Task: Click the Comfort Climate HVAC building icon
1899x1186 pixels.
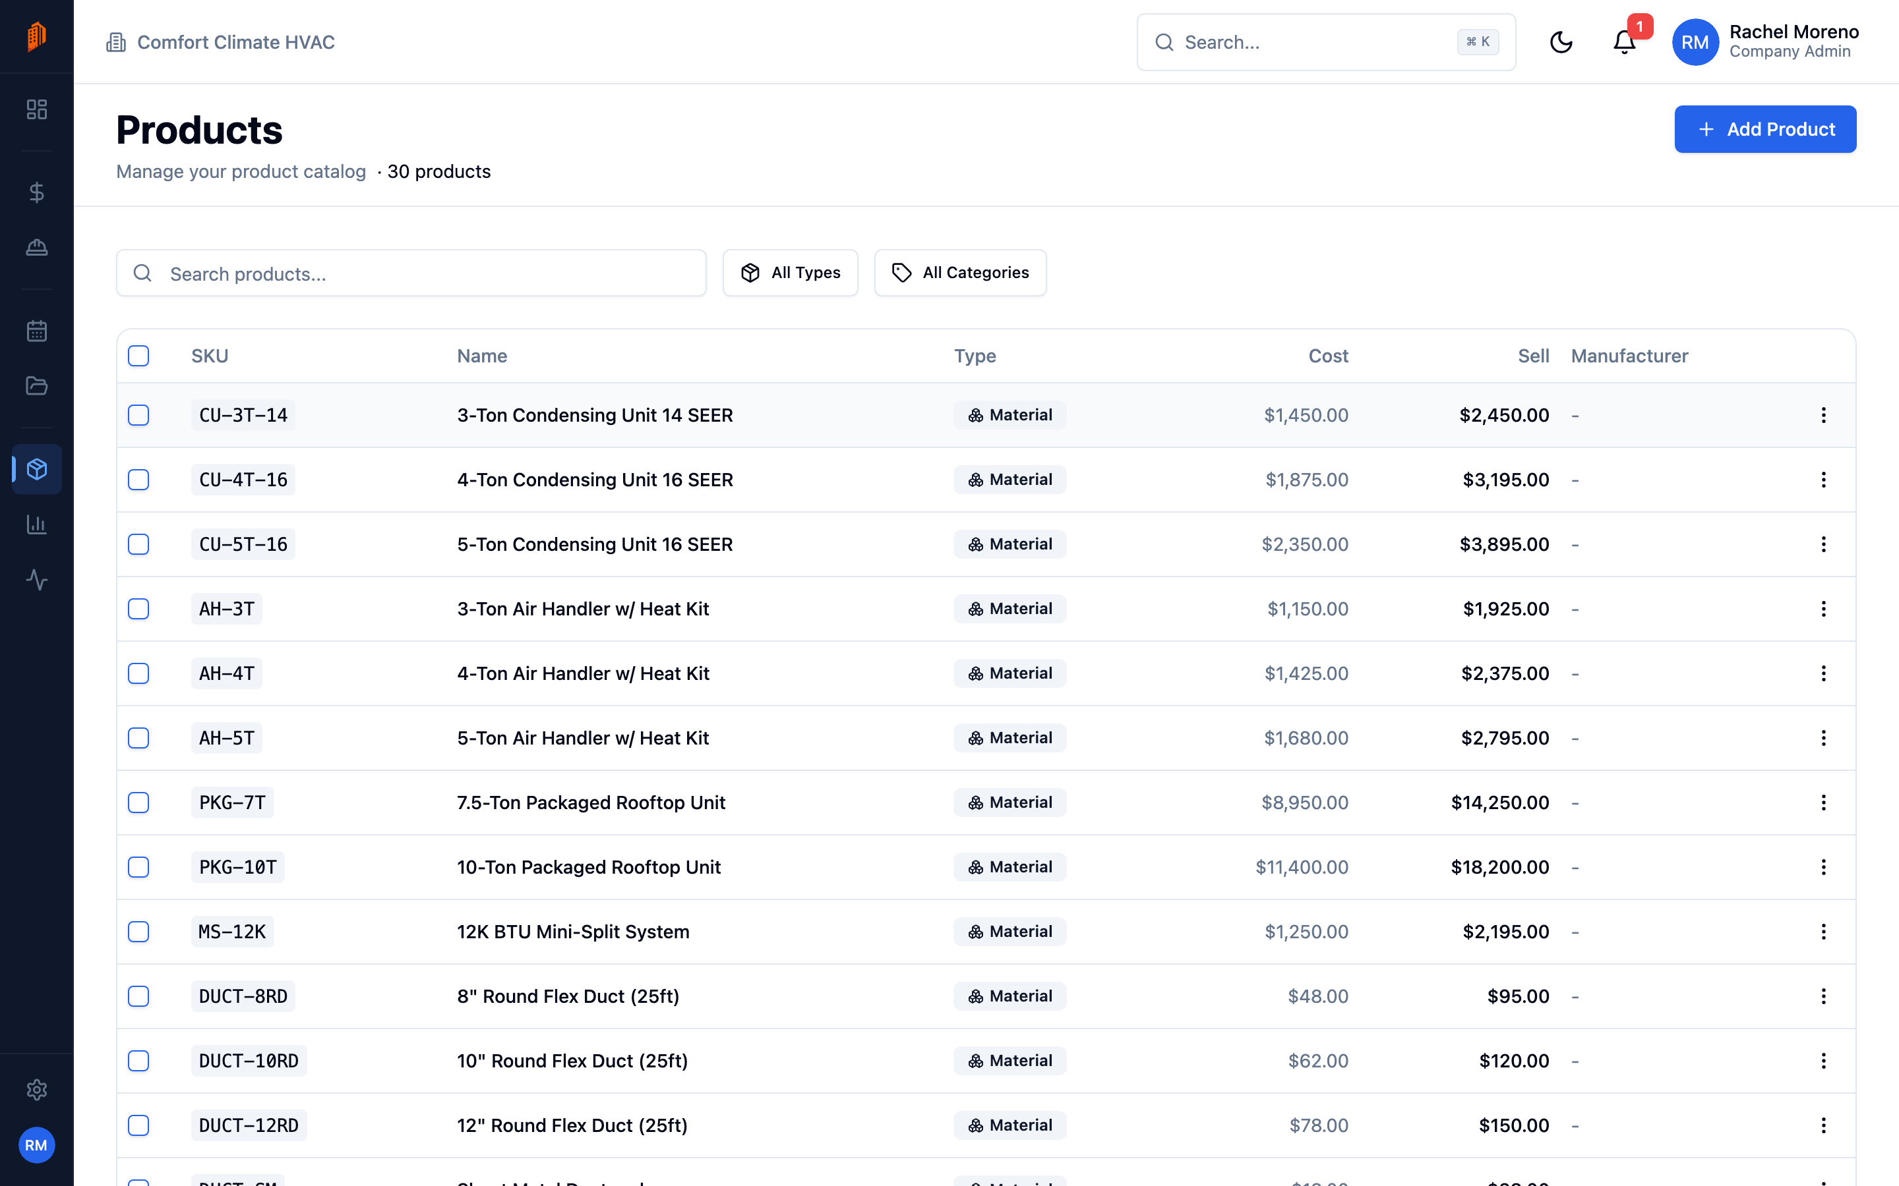Action: click(116, 42)
